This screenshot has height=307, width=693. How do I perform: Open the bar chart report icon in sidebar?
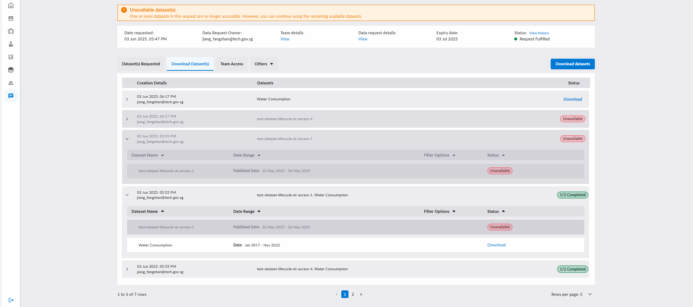coord(11,57)
